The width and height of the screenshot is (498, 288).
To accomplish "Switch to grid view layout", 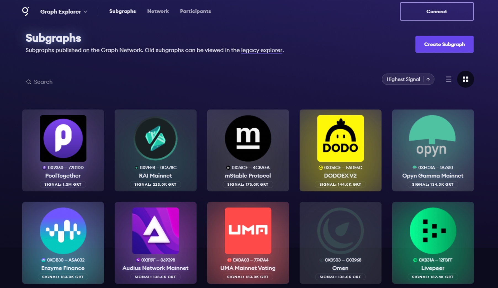I will [465, 79].
